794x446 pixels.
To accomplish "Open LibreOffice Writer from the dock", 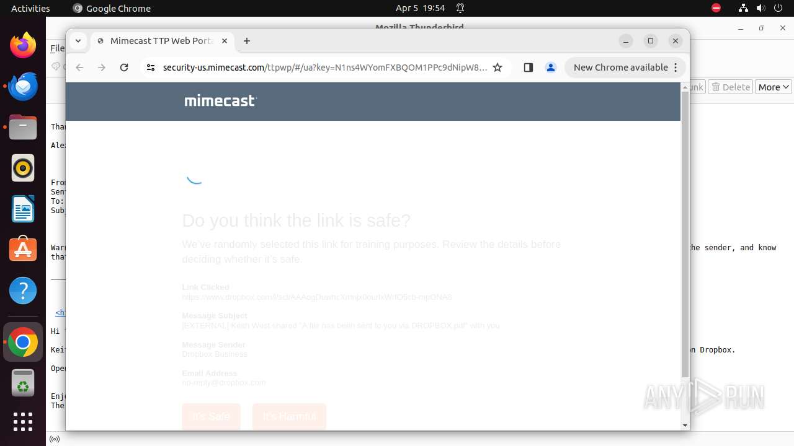I will pyautogui.click(x=23, y=209).
